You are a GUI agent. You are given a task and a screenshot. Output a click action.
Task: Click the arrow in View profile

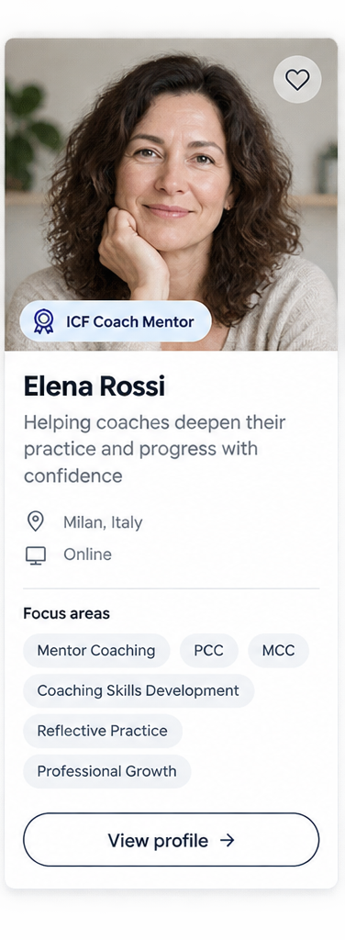tap(227, 841)
